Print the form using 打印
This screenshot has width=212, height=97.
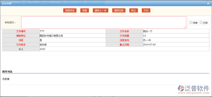(x=146, y=11)
